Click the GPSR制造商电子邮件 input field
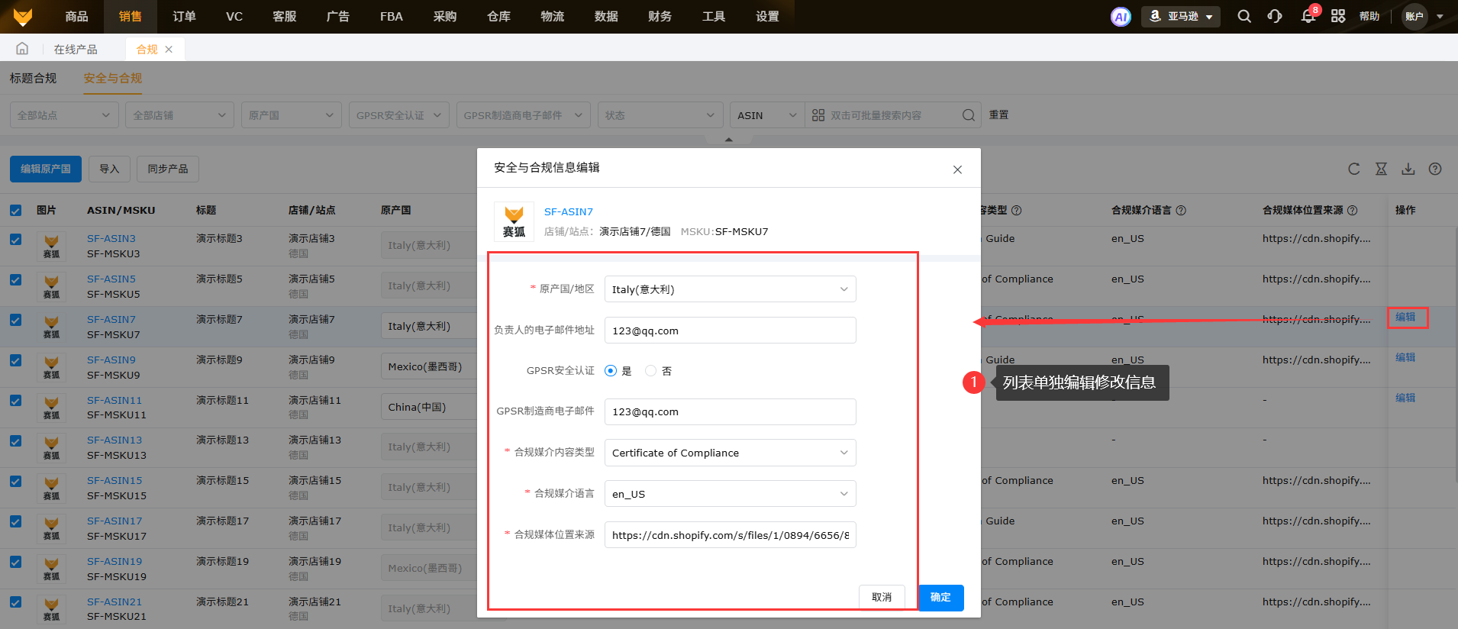Image resolution: width=1458 pixels, height=629 pixels. [730, 411]
